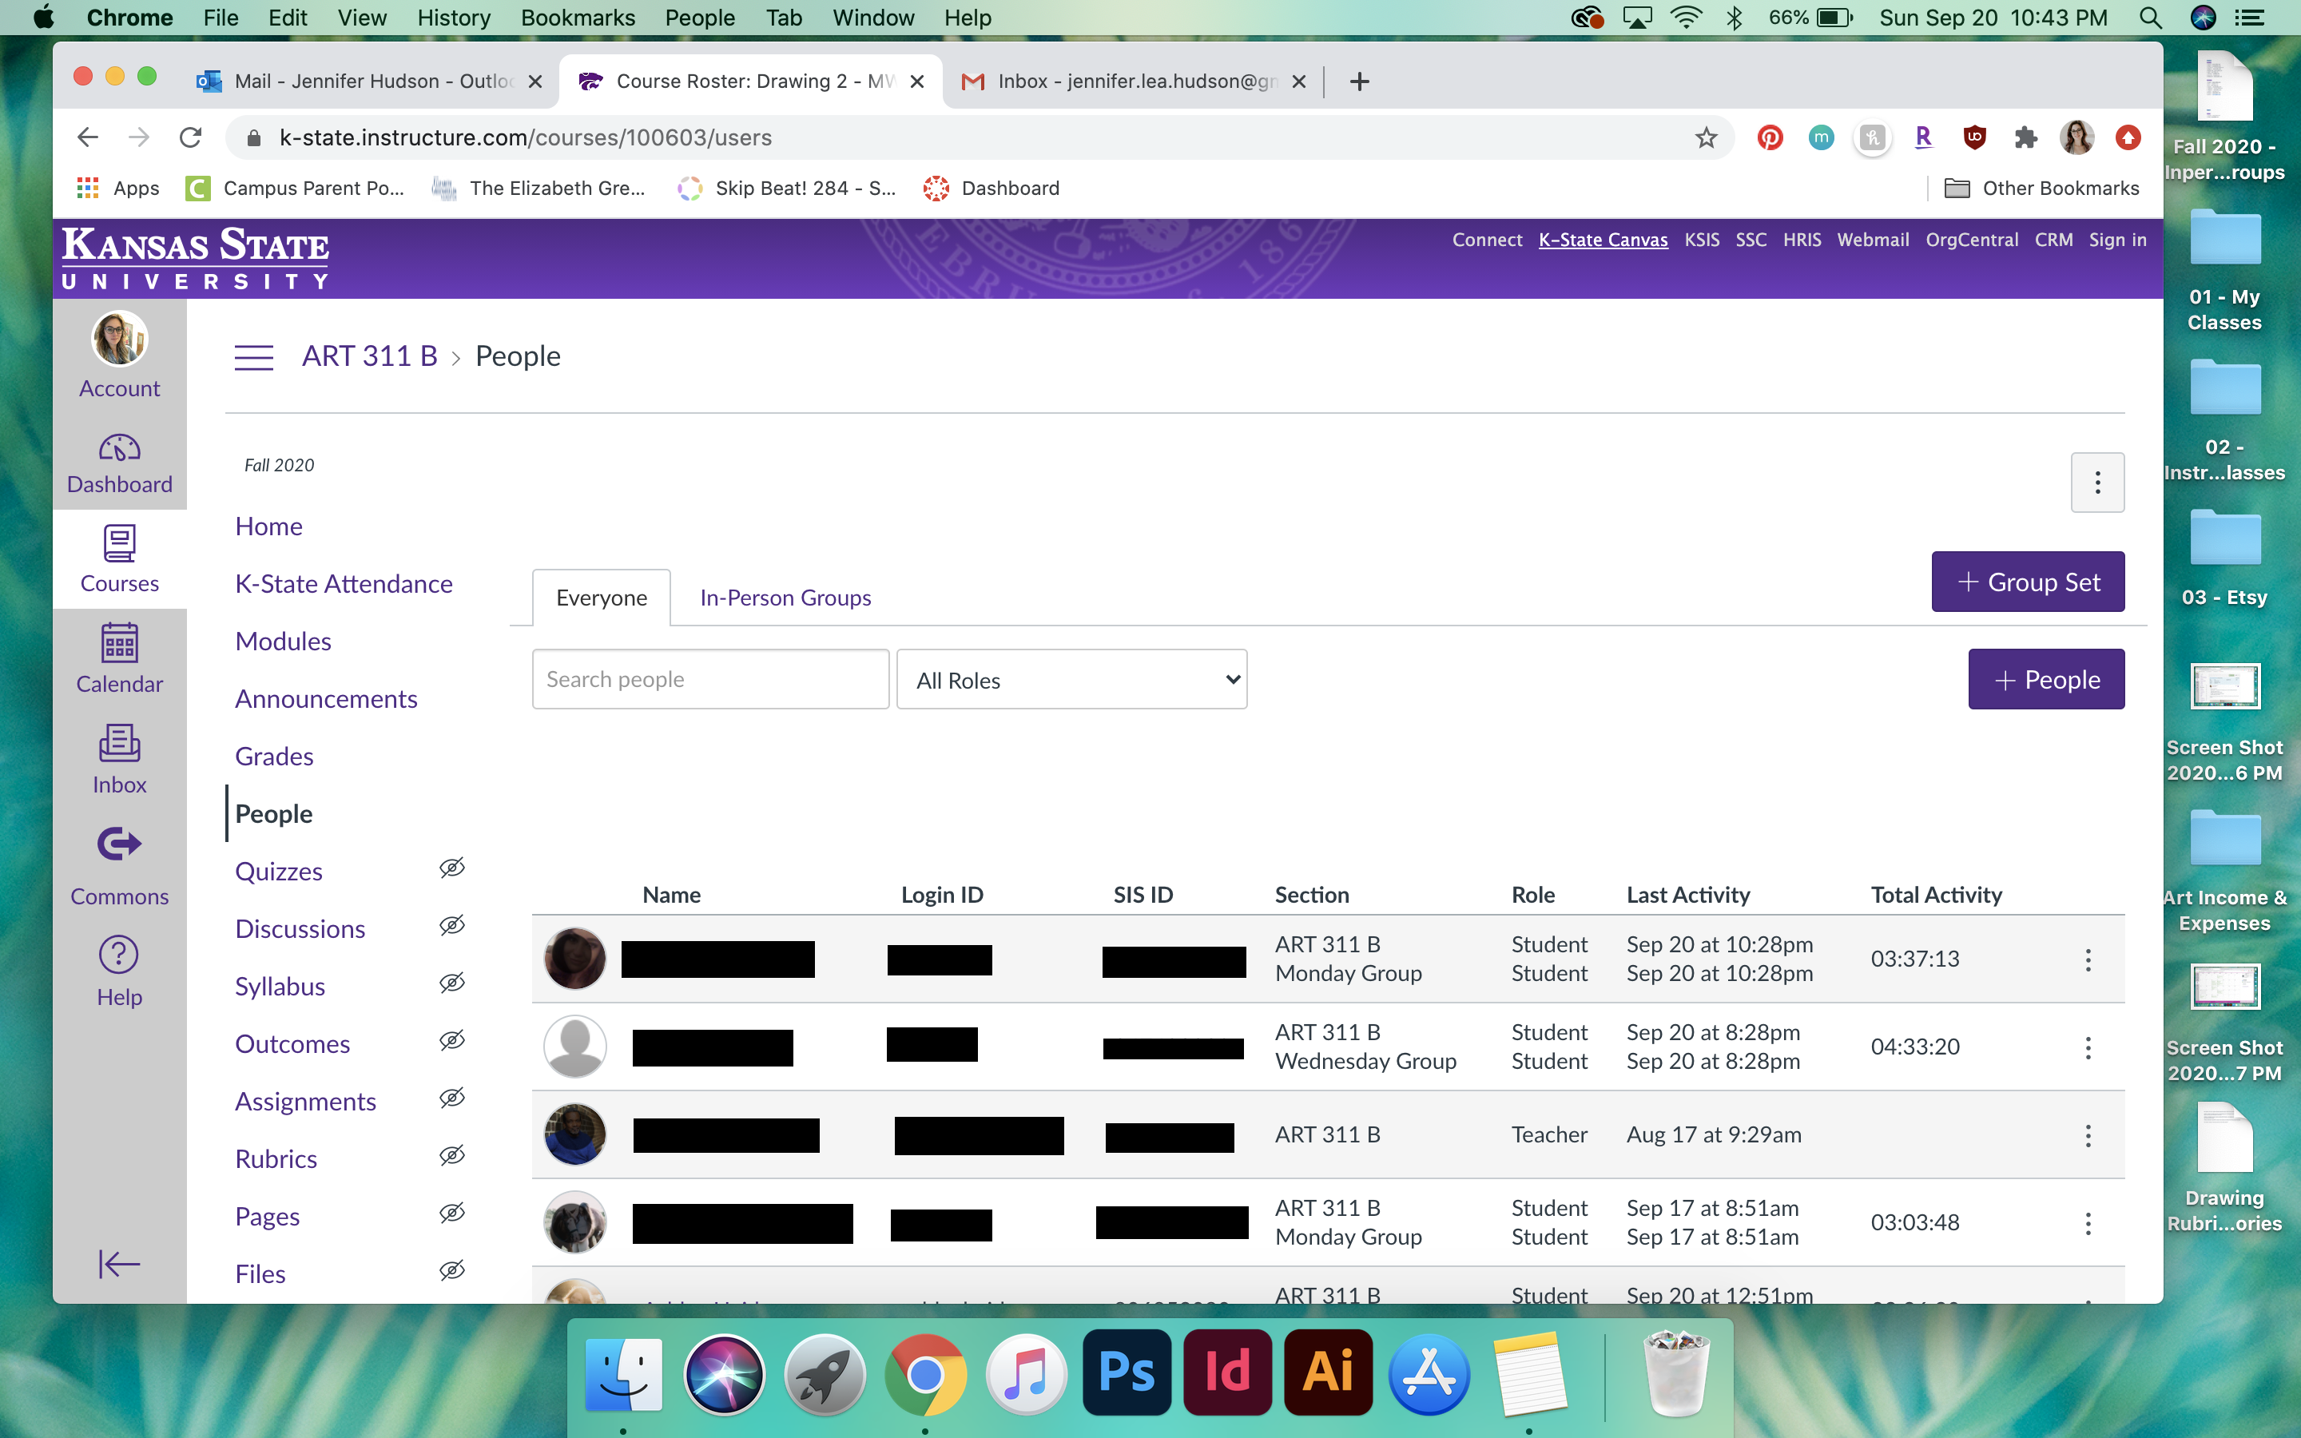
Task: Click the hamburger menu beside ART 311 B
Action: 253,356
